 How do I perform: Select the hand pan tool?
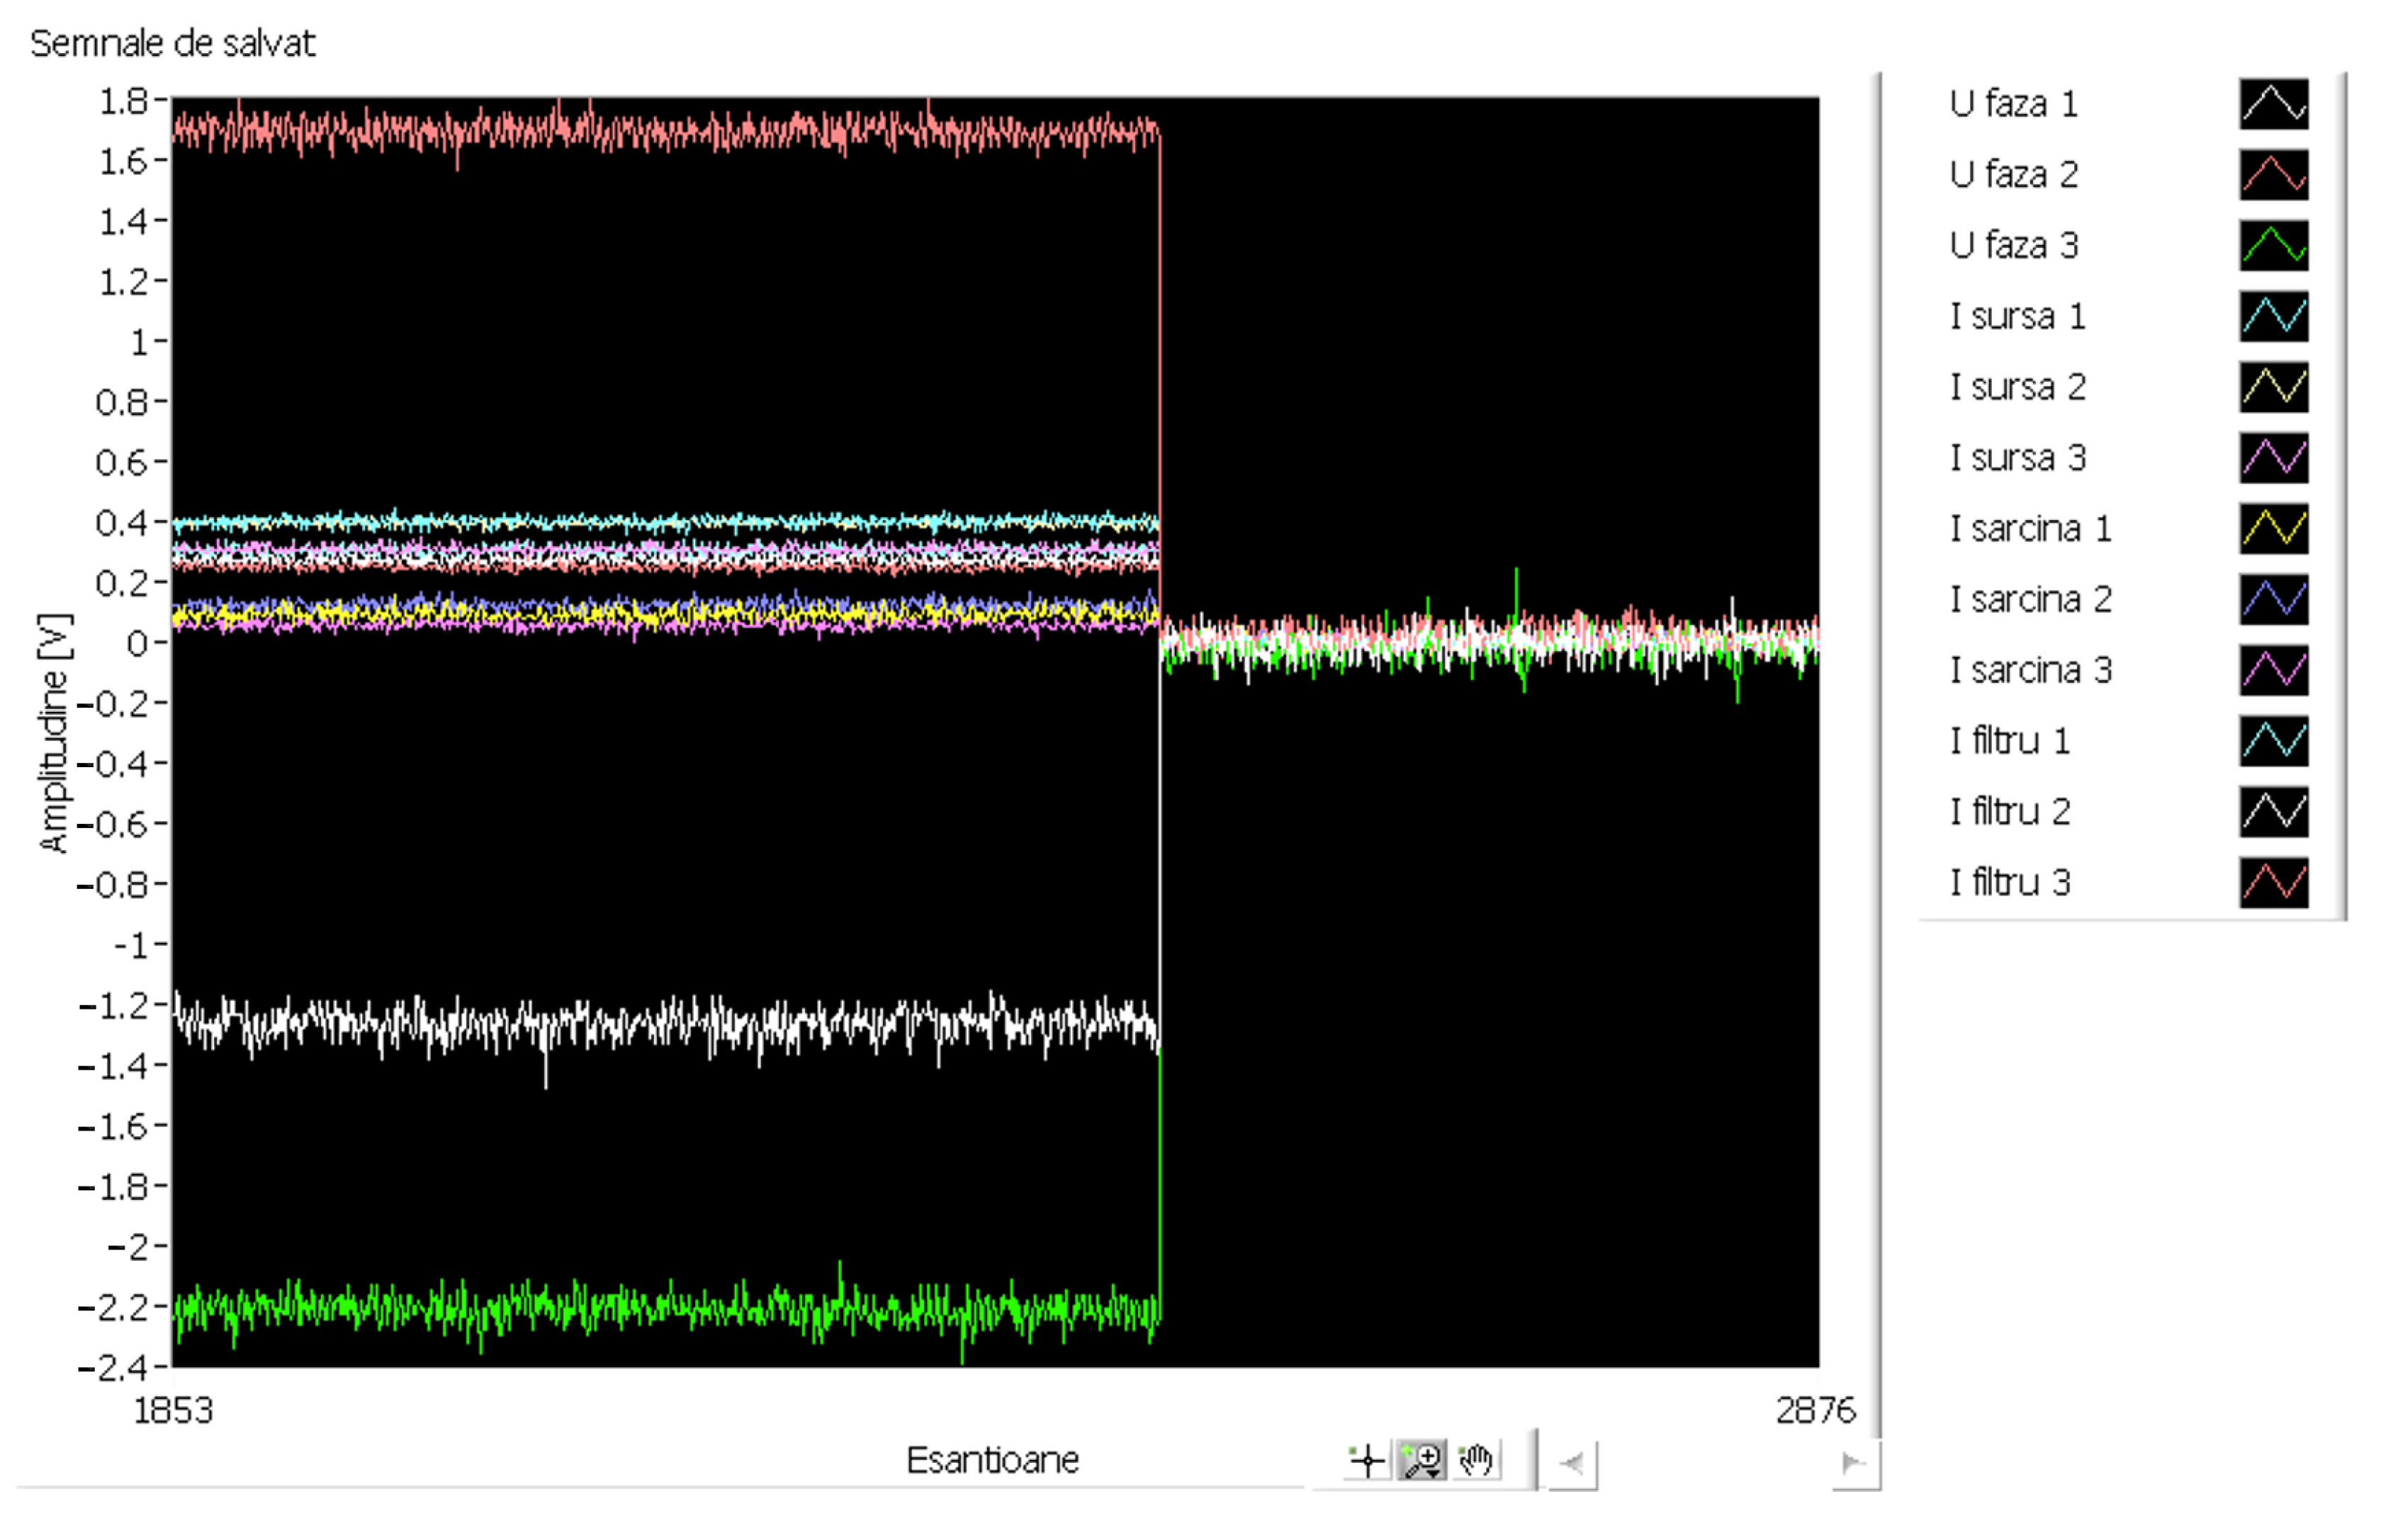pos(1475,1461)
